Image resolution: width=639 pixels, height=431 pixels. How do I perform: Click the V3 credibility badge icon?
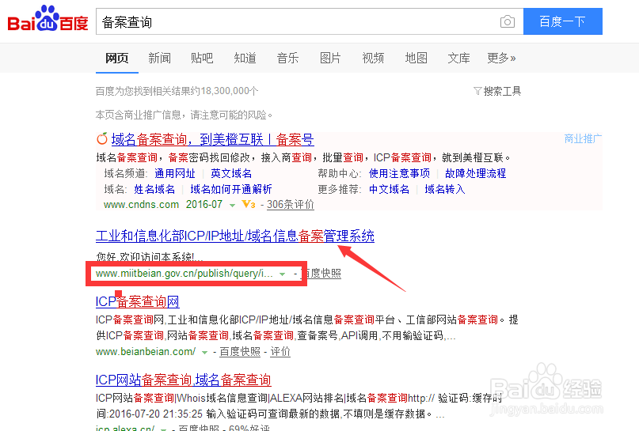pos(248,204)
